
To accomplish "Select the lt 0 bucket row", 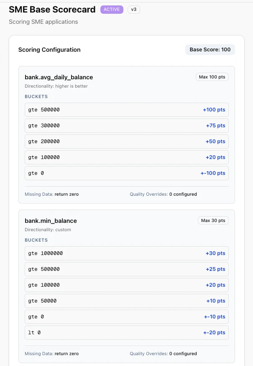I will tap(126, 333).
